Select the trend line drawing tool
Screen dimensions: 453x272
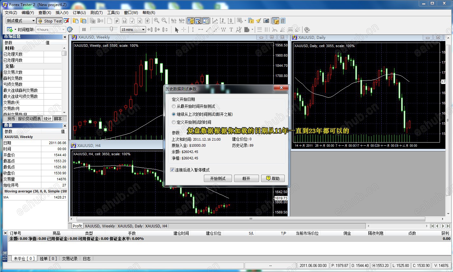tap(208, 30)
